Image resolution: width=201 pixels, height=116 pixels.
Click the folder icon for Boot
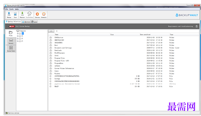(x=51, y=45)
